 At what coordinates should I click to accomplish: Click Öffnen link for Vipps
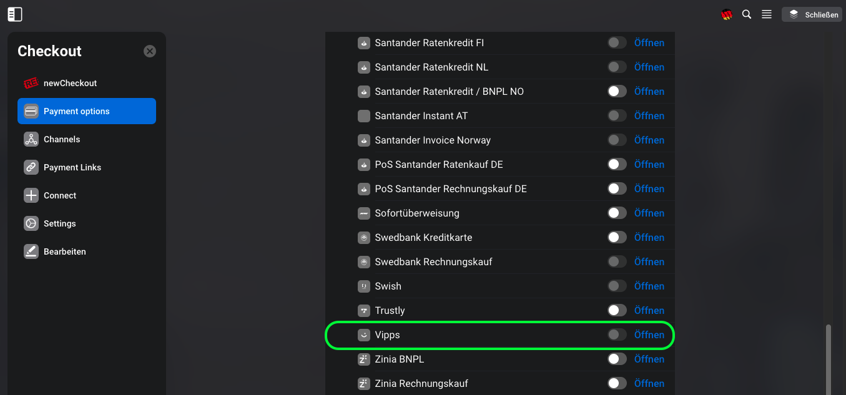click(649, 335)
